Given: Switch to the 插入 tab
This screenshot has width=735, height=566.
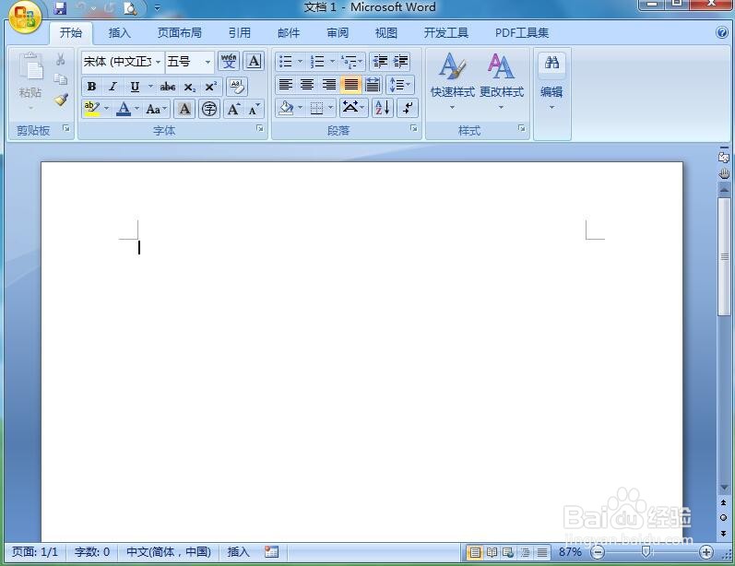Looking at the screenshot, I should click(x=120, y=33).
